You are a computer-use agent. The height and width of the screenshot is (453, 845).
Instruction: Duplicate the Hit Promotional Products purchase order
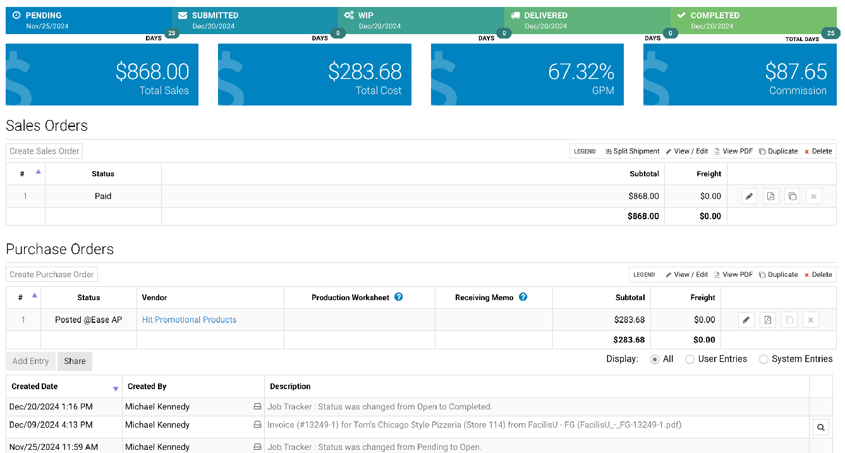789,320
